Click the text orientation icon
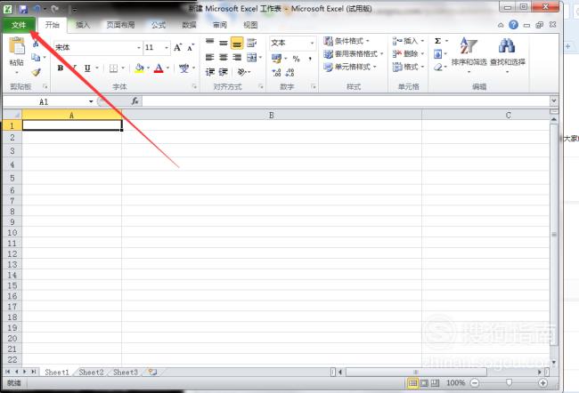This screenshot has width=579, height=393. [x=242, y=72]
